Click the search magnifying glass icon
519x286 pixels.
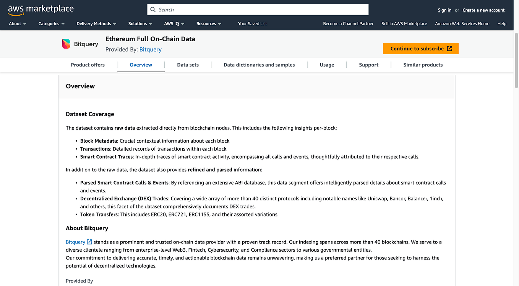[153, 9]
